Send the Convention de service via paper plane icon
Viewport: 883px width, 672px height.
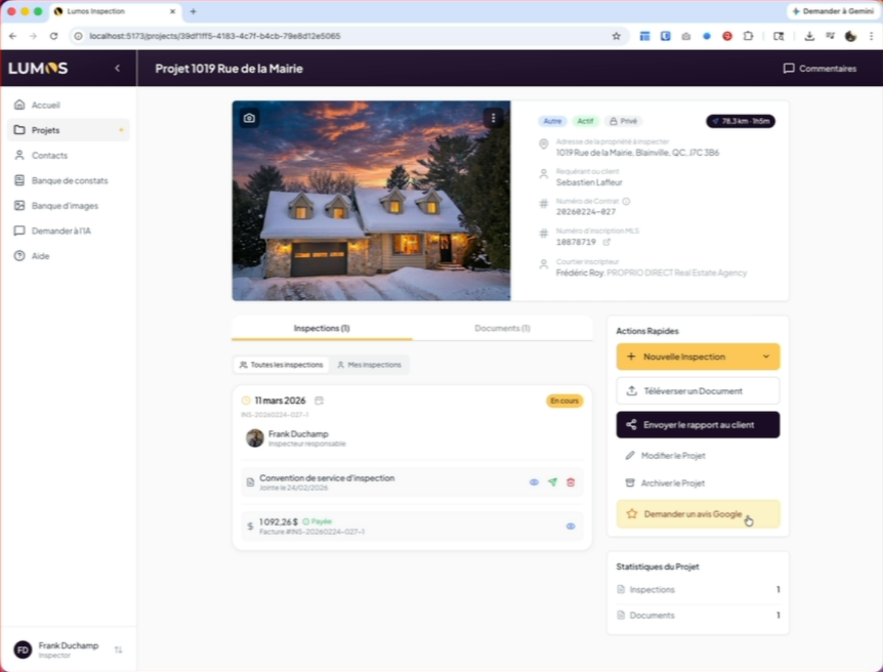553,482
